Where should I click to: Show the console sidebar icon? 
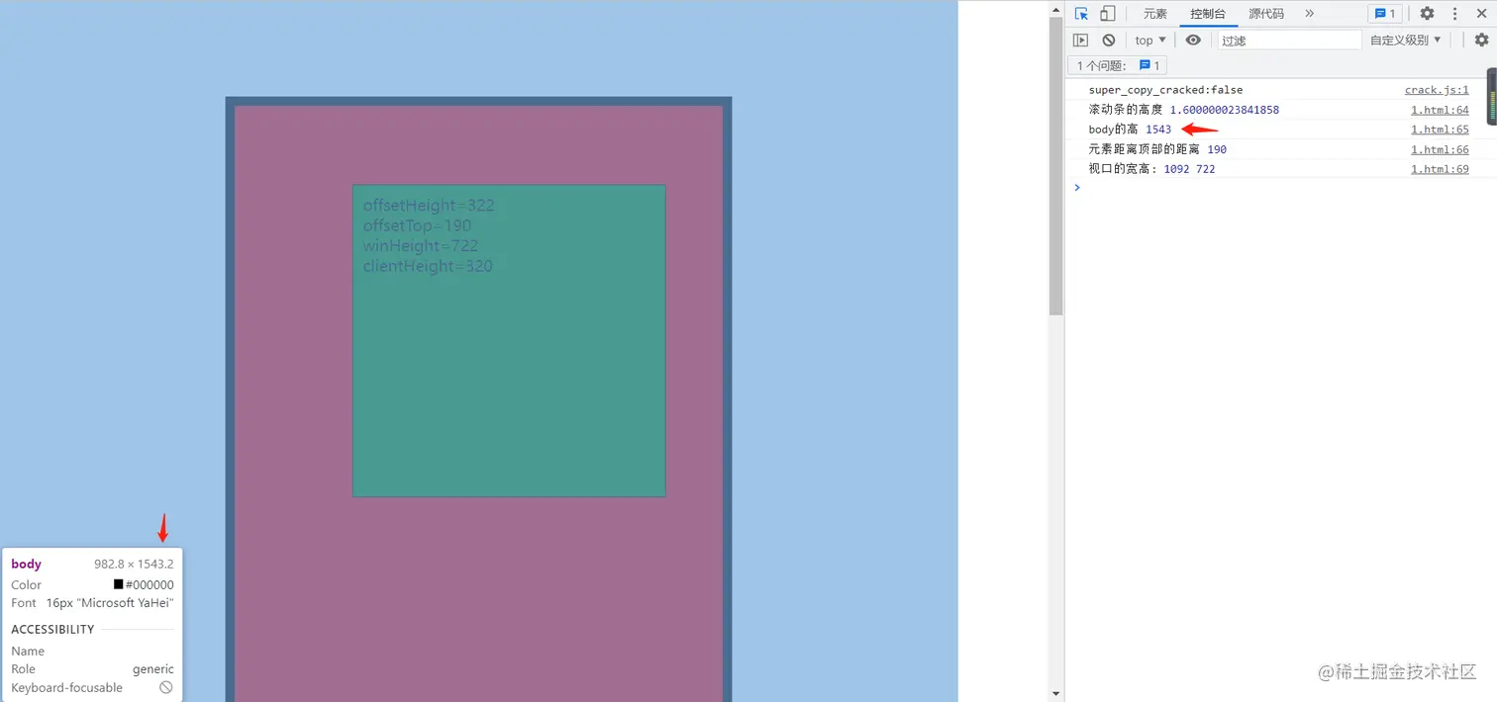1081,40
